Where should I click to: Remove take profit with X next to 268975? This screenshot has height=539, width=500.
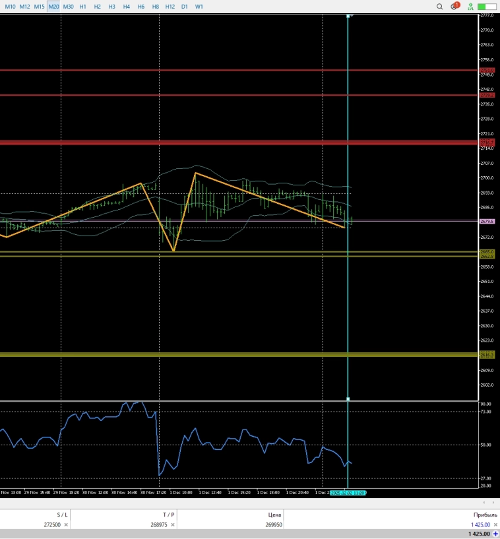pyautogui.click(x=173, y=525)
